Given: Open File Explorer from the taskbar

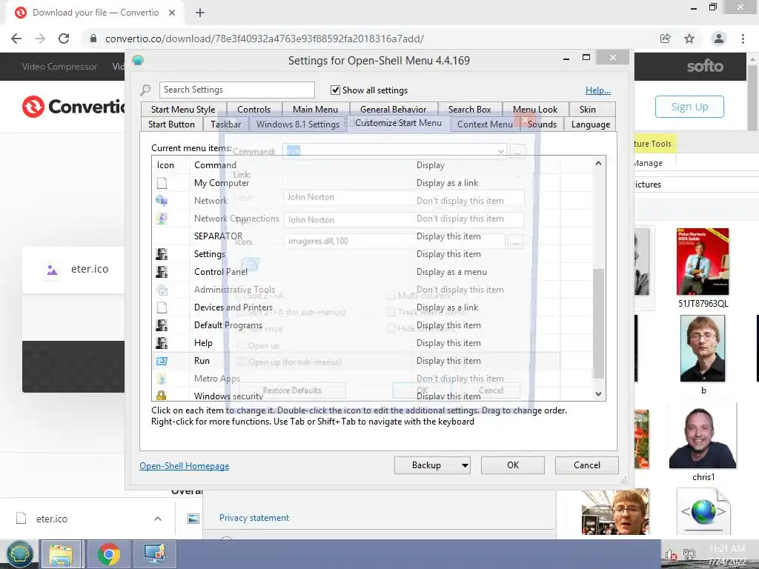Looking at the screenshot, I should click(61, 554).
